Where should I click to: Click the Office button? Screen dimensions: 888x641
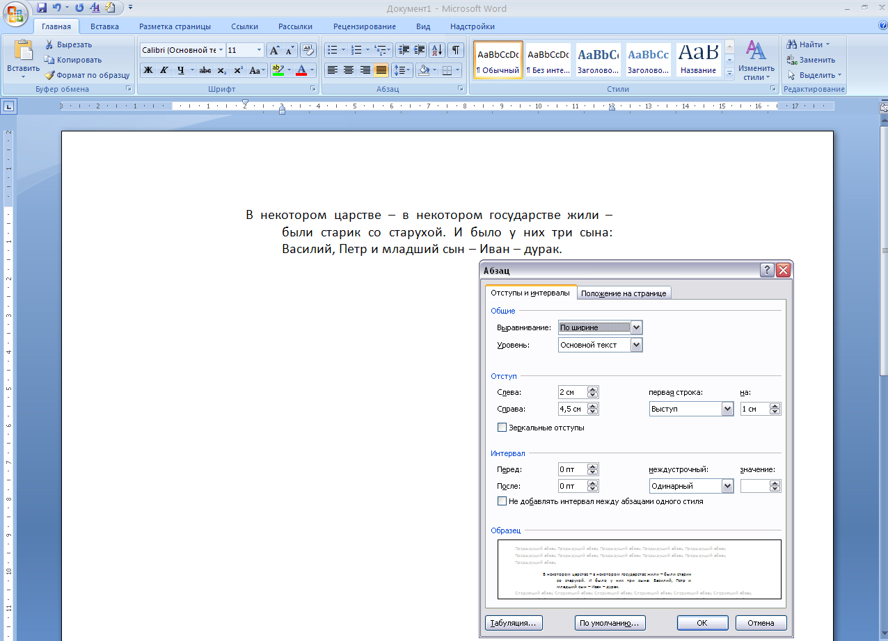tap(15, 12)
